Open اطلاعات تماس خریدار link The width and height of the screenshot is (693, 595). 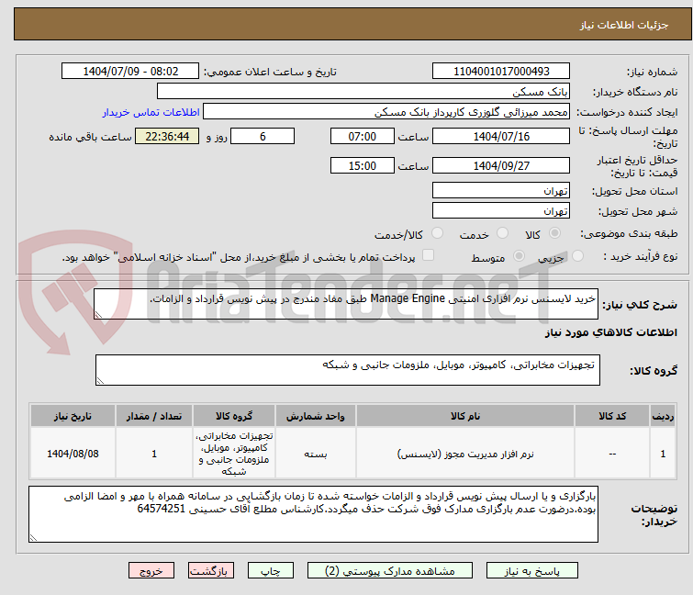pos(151,112)
